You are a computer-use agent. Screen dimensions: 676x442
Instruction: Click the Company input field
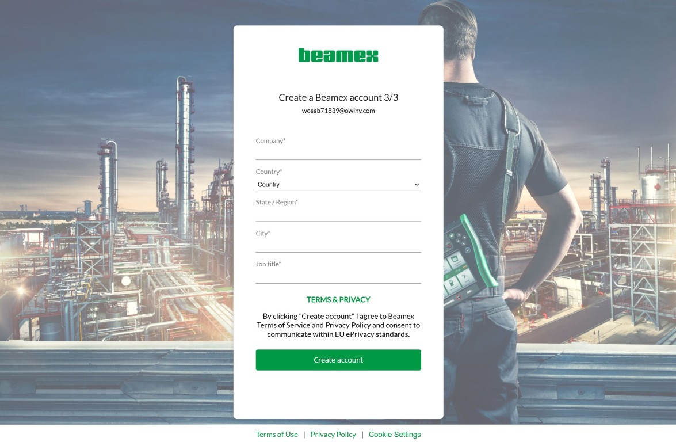coord(338,153)
